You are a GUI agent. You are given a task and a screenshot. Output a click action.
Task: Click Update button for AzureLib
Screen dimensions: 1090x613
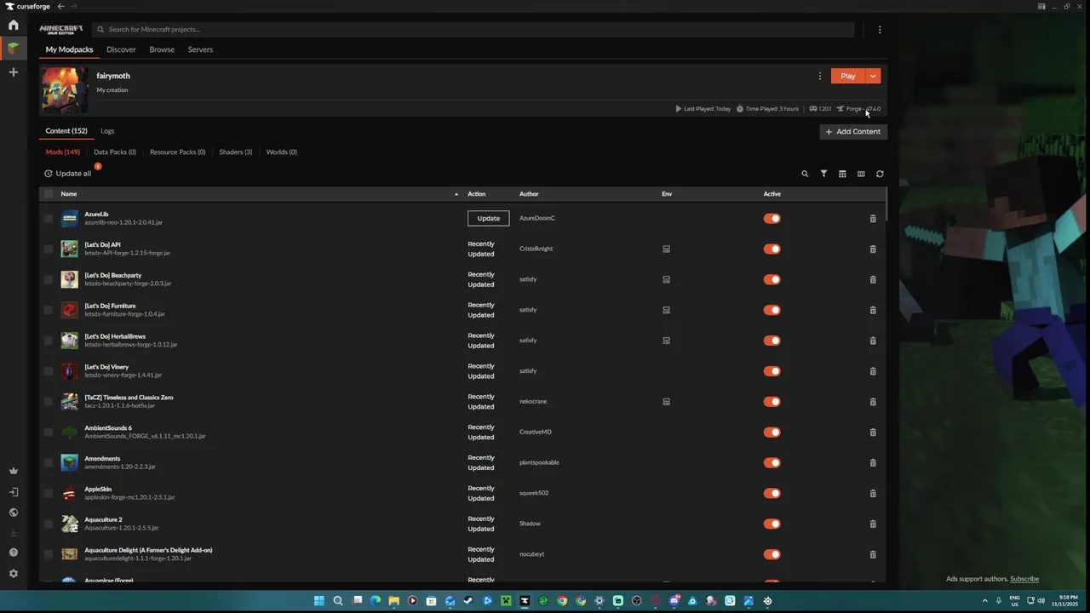click(x=489, y=219)
